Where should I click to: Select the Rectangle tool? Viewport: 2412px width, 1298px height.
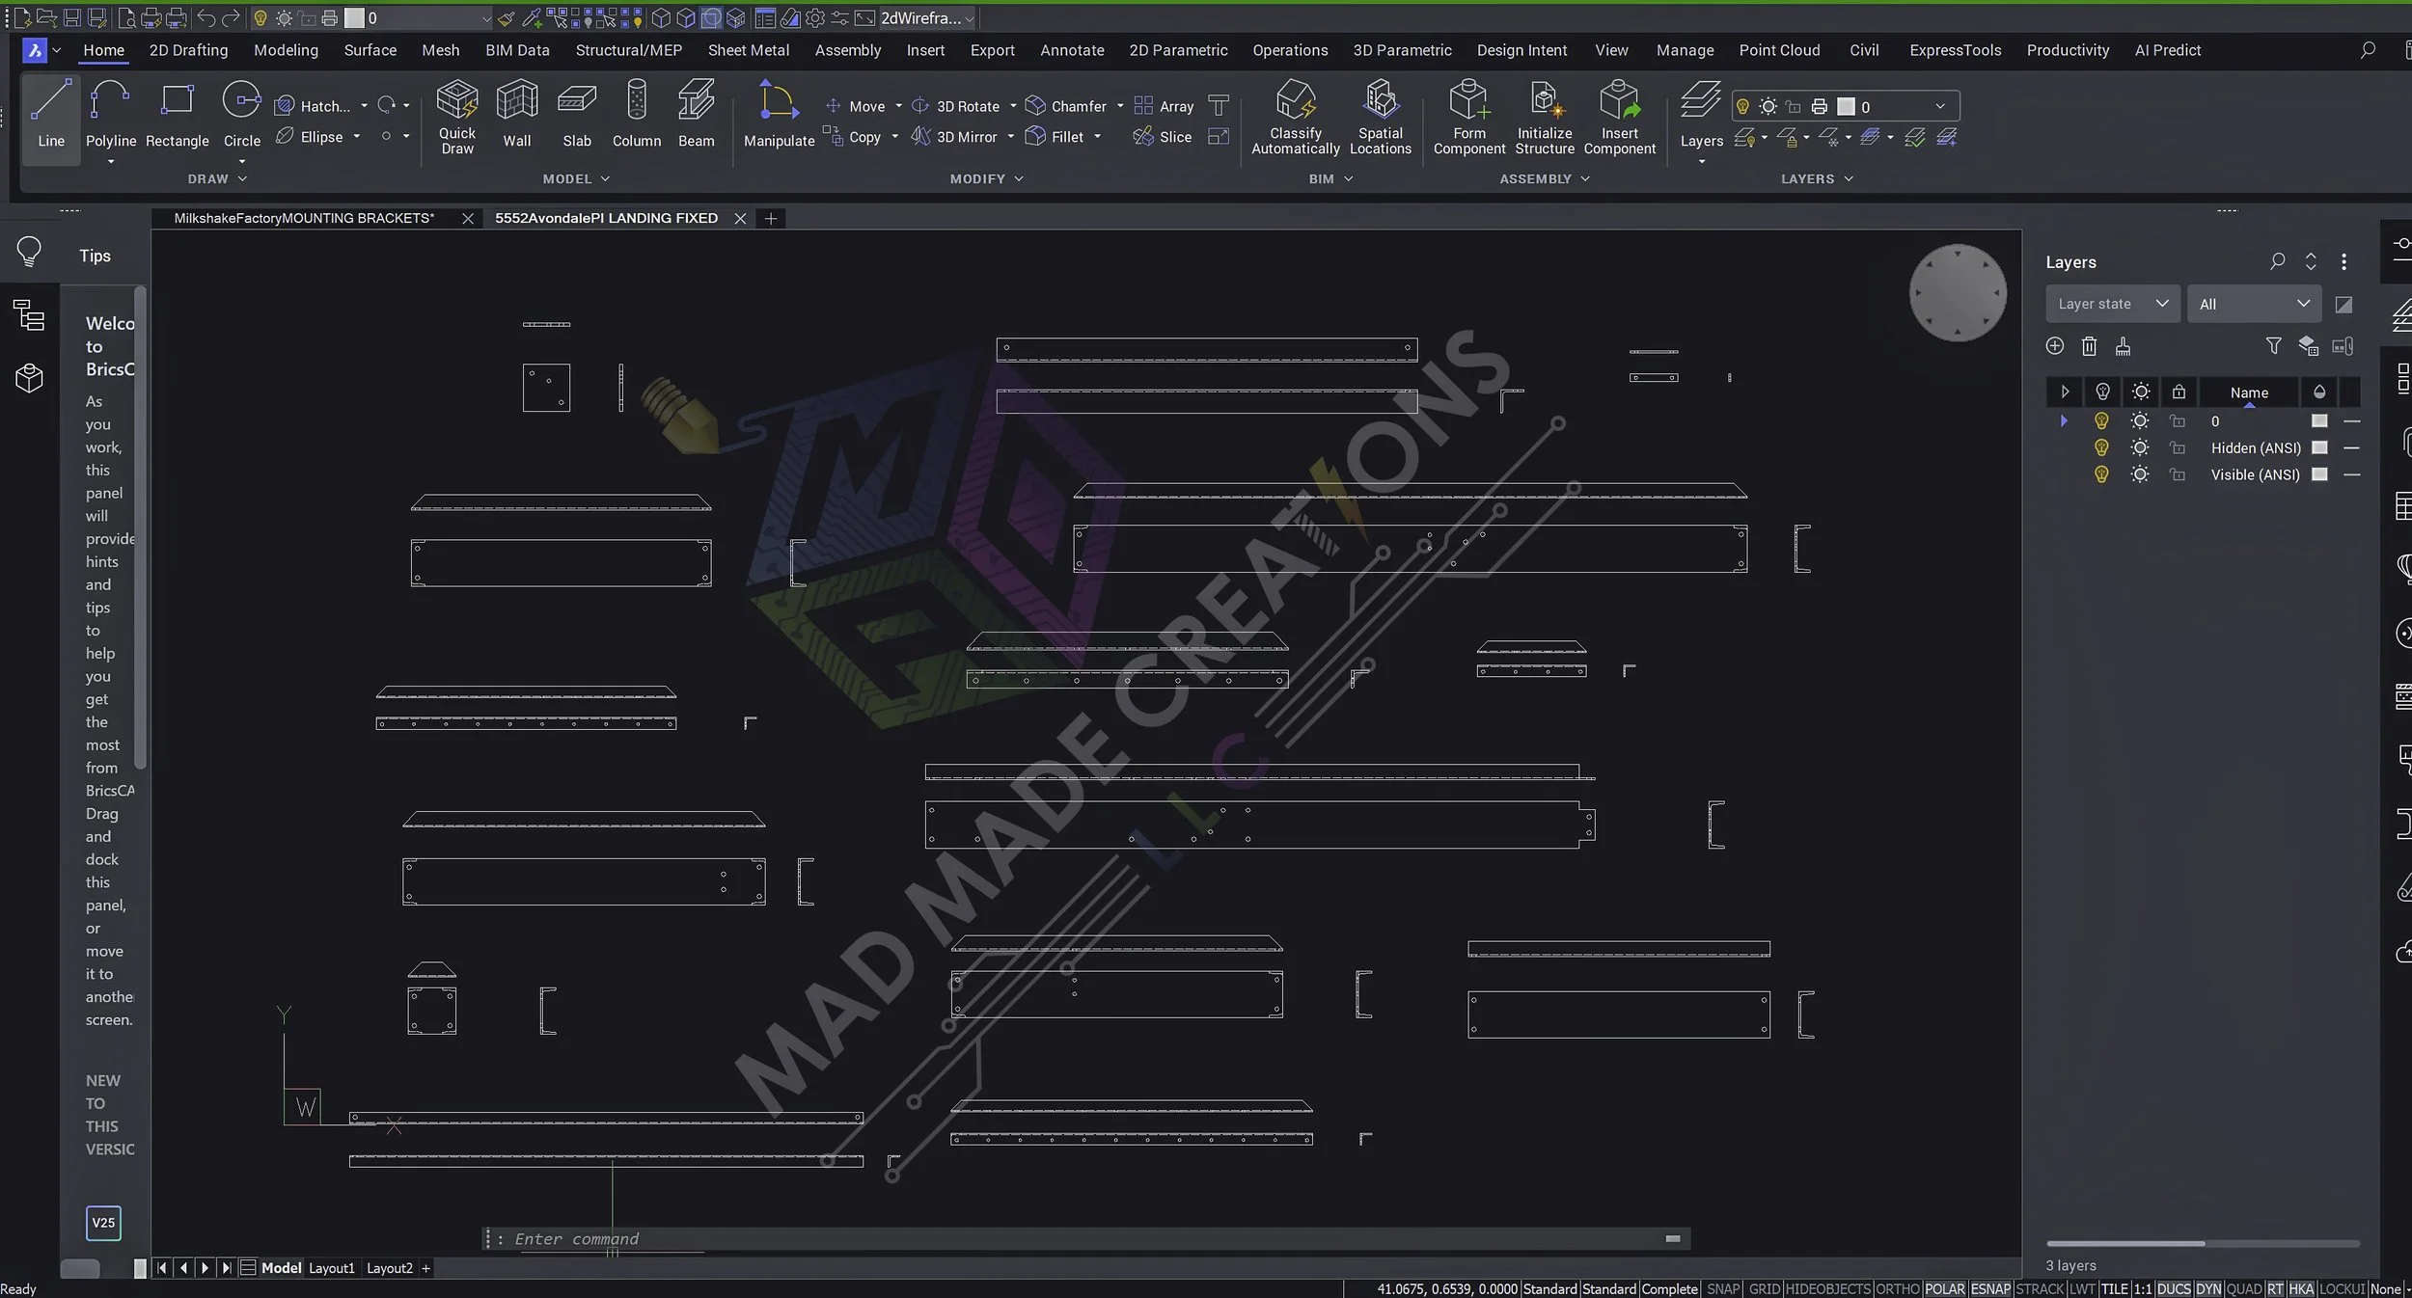click(x=177, y=114)
